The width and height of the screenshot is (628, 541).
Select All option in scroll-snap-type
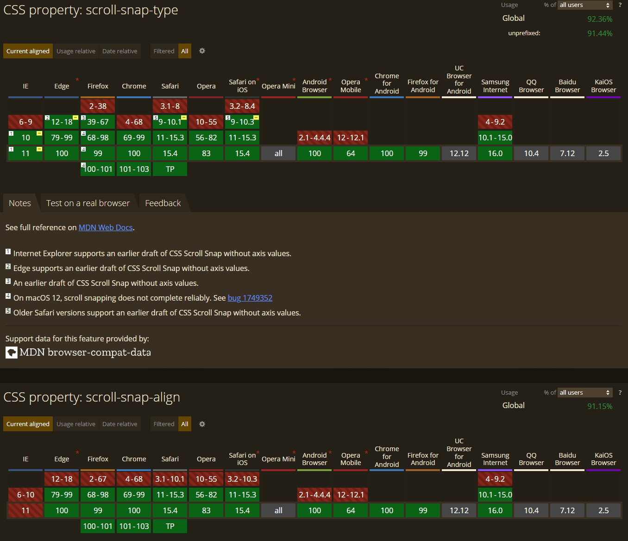pos(185,51)
